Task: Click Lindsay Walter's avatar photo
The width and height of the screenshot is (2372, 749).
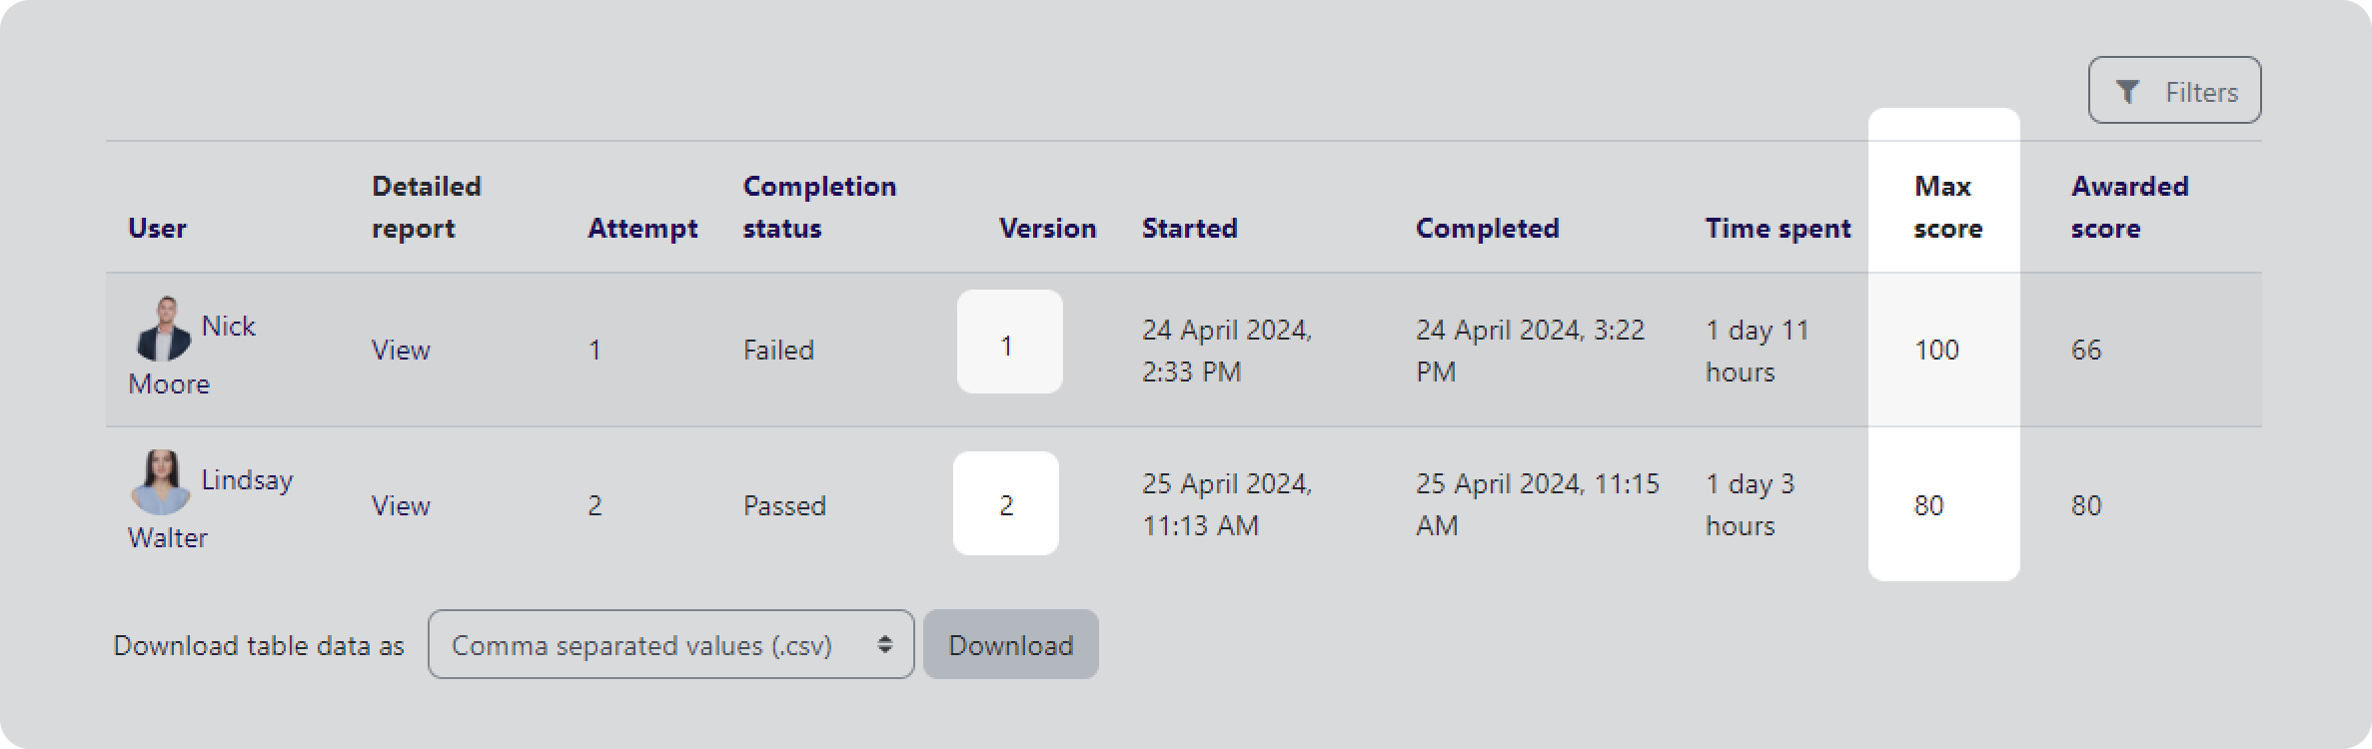Action: coord(160,481)
